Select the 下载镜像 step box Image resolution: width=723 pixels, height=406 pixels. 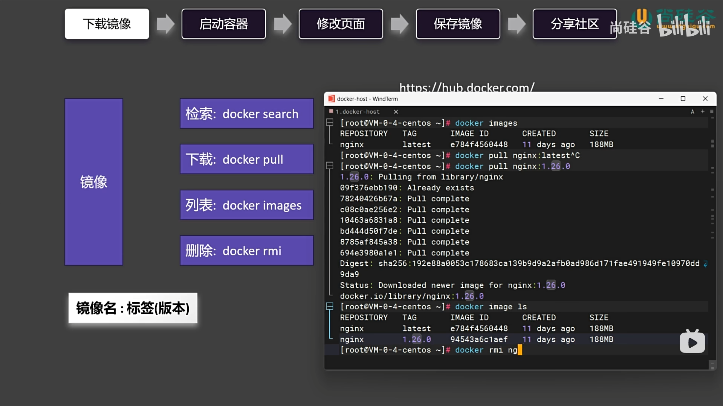click(x=107, y=24)
